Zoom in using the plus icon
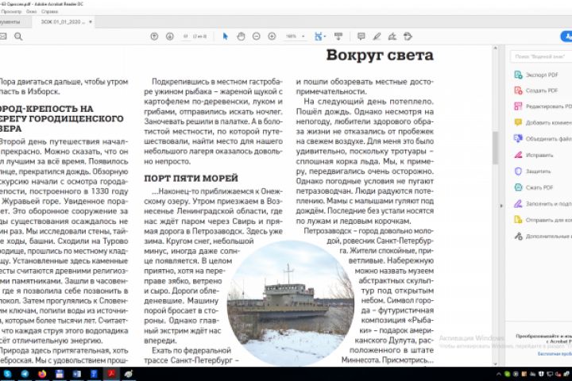 pos(272,37)
